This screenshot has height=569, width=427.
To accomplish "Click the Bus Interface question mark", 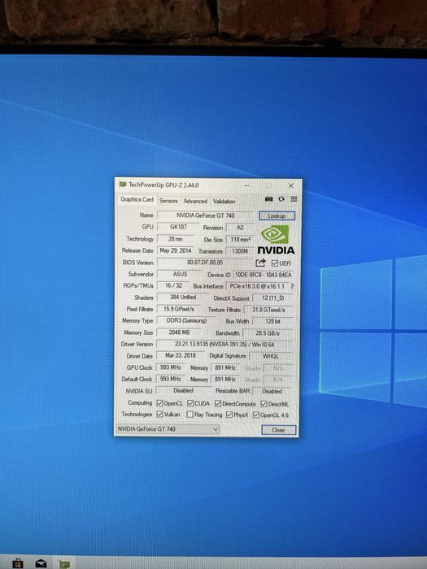I will [292, 286].
